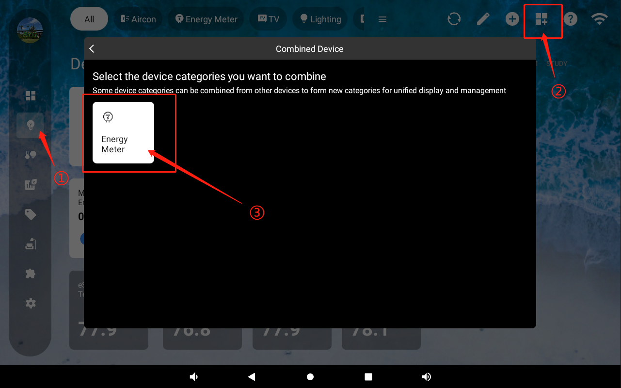Open the dashboard icon in sidebar

pyautogui.click(x=31, y=96)
